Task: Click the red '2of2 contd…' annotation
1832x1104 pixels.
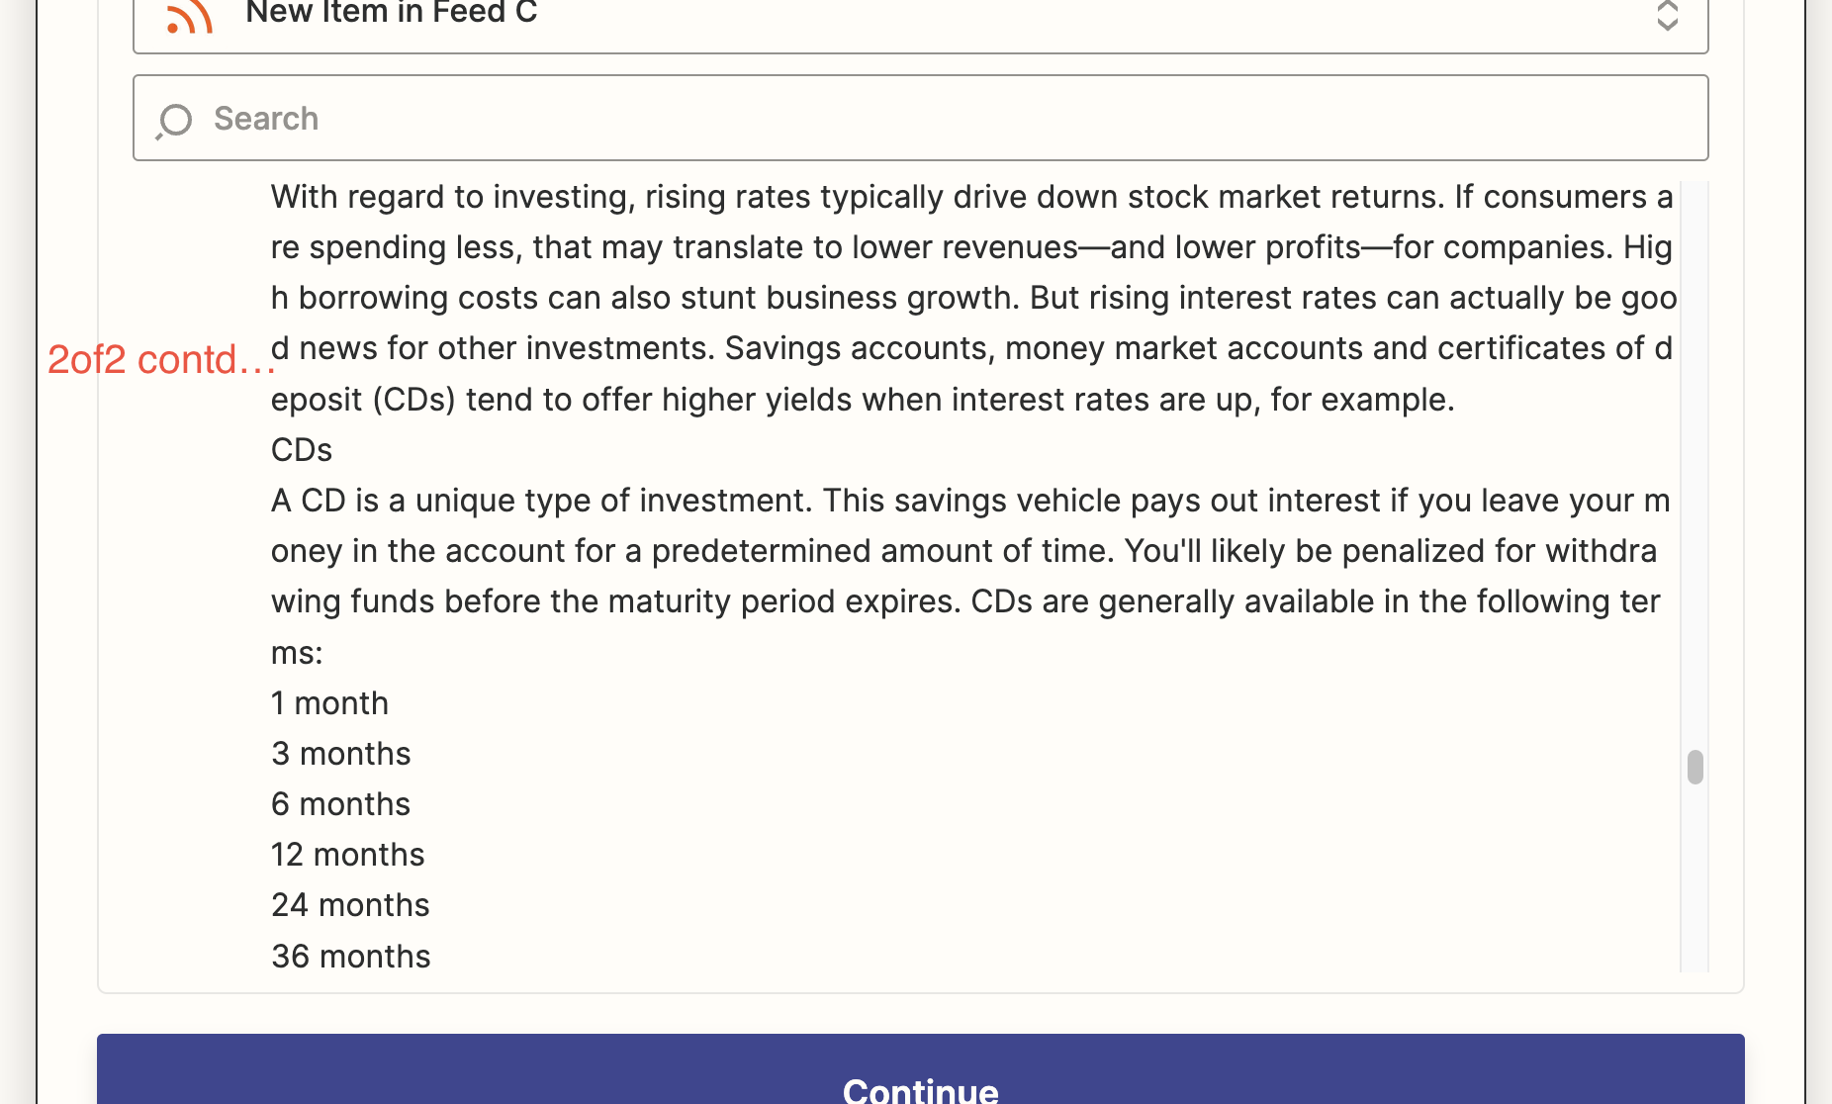Action: (161, 360)
